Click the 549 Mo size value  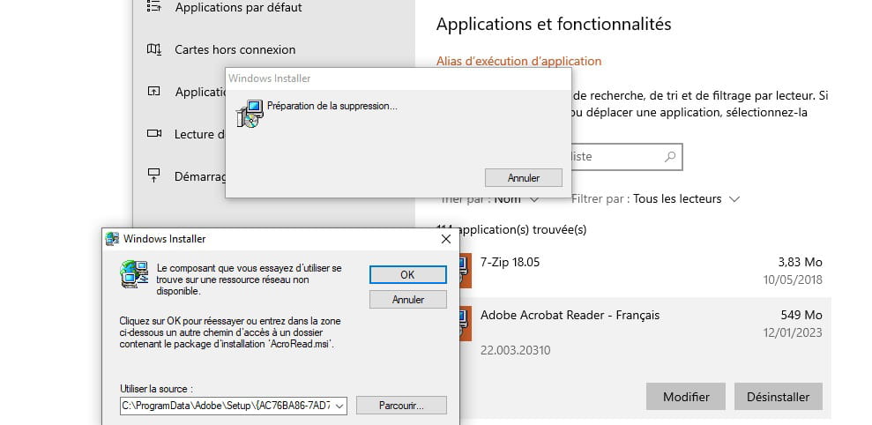[801, 315]
